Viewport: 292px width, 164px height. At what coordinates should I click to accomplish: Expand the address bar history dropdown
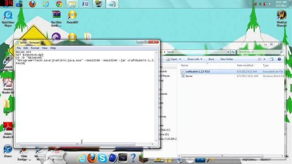click(228, 52)
